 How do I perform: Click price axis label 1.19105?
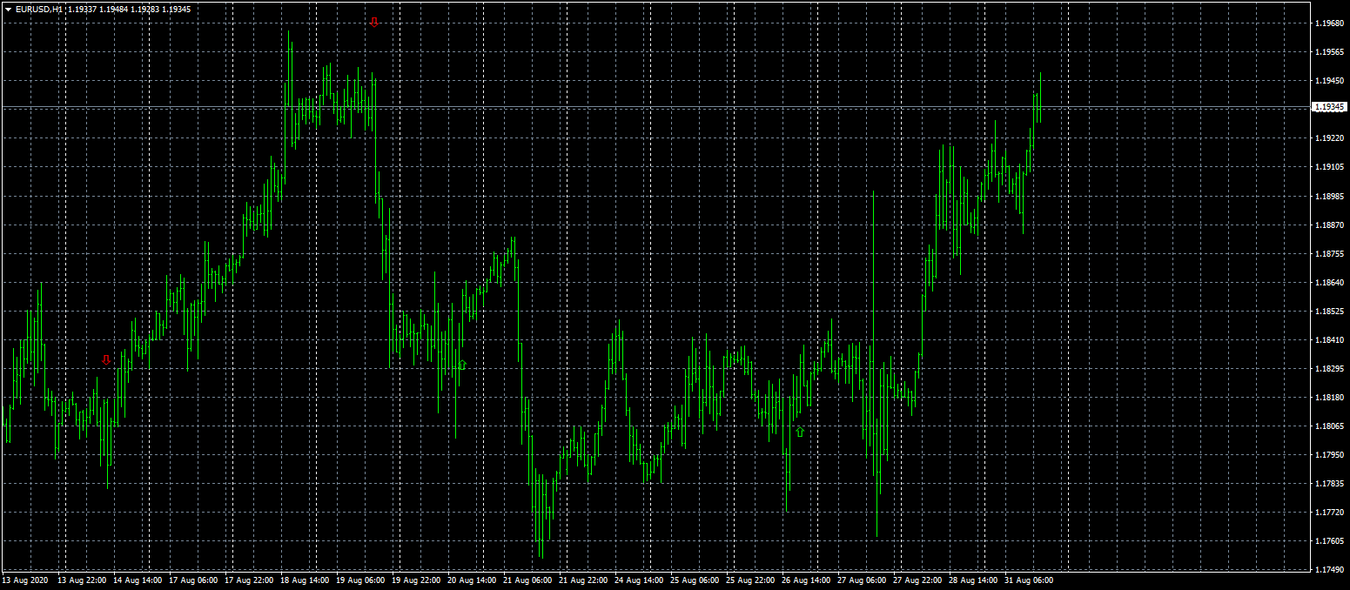coord(1328,167)
